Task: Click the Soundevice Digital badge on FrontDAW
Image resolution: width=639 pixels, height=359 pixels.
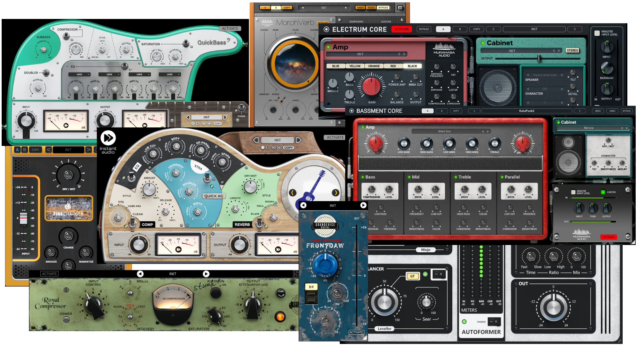Action: (x=325, y=226)
